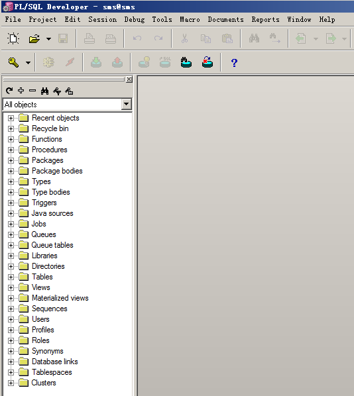Click the plus icon in object browser toolbar

(x=21, y=91)
